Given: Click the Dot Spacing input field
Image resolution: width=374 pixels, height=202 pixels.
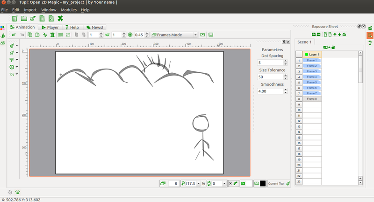Looking at the screenshot, I should pos(270,63).
